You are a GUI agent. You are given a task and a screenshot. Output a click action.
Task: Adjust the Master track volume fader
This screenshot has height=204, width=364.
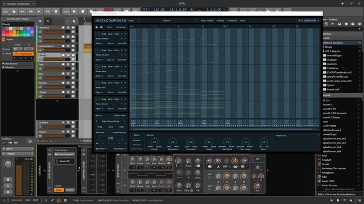[x=56, y=136]
